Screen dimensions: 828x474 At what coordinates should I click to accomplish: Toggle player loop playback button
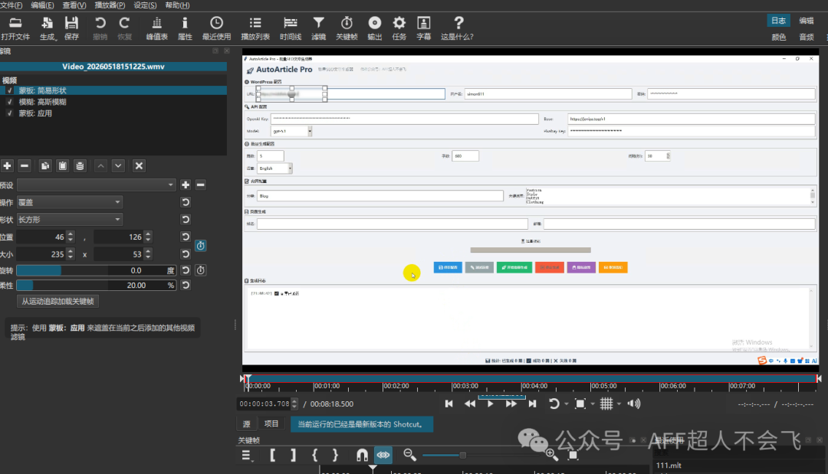(554, 404)
